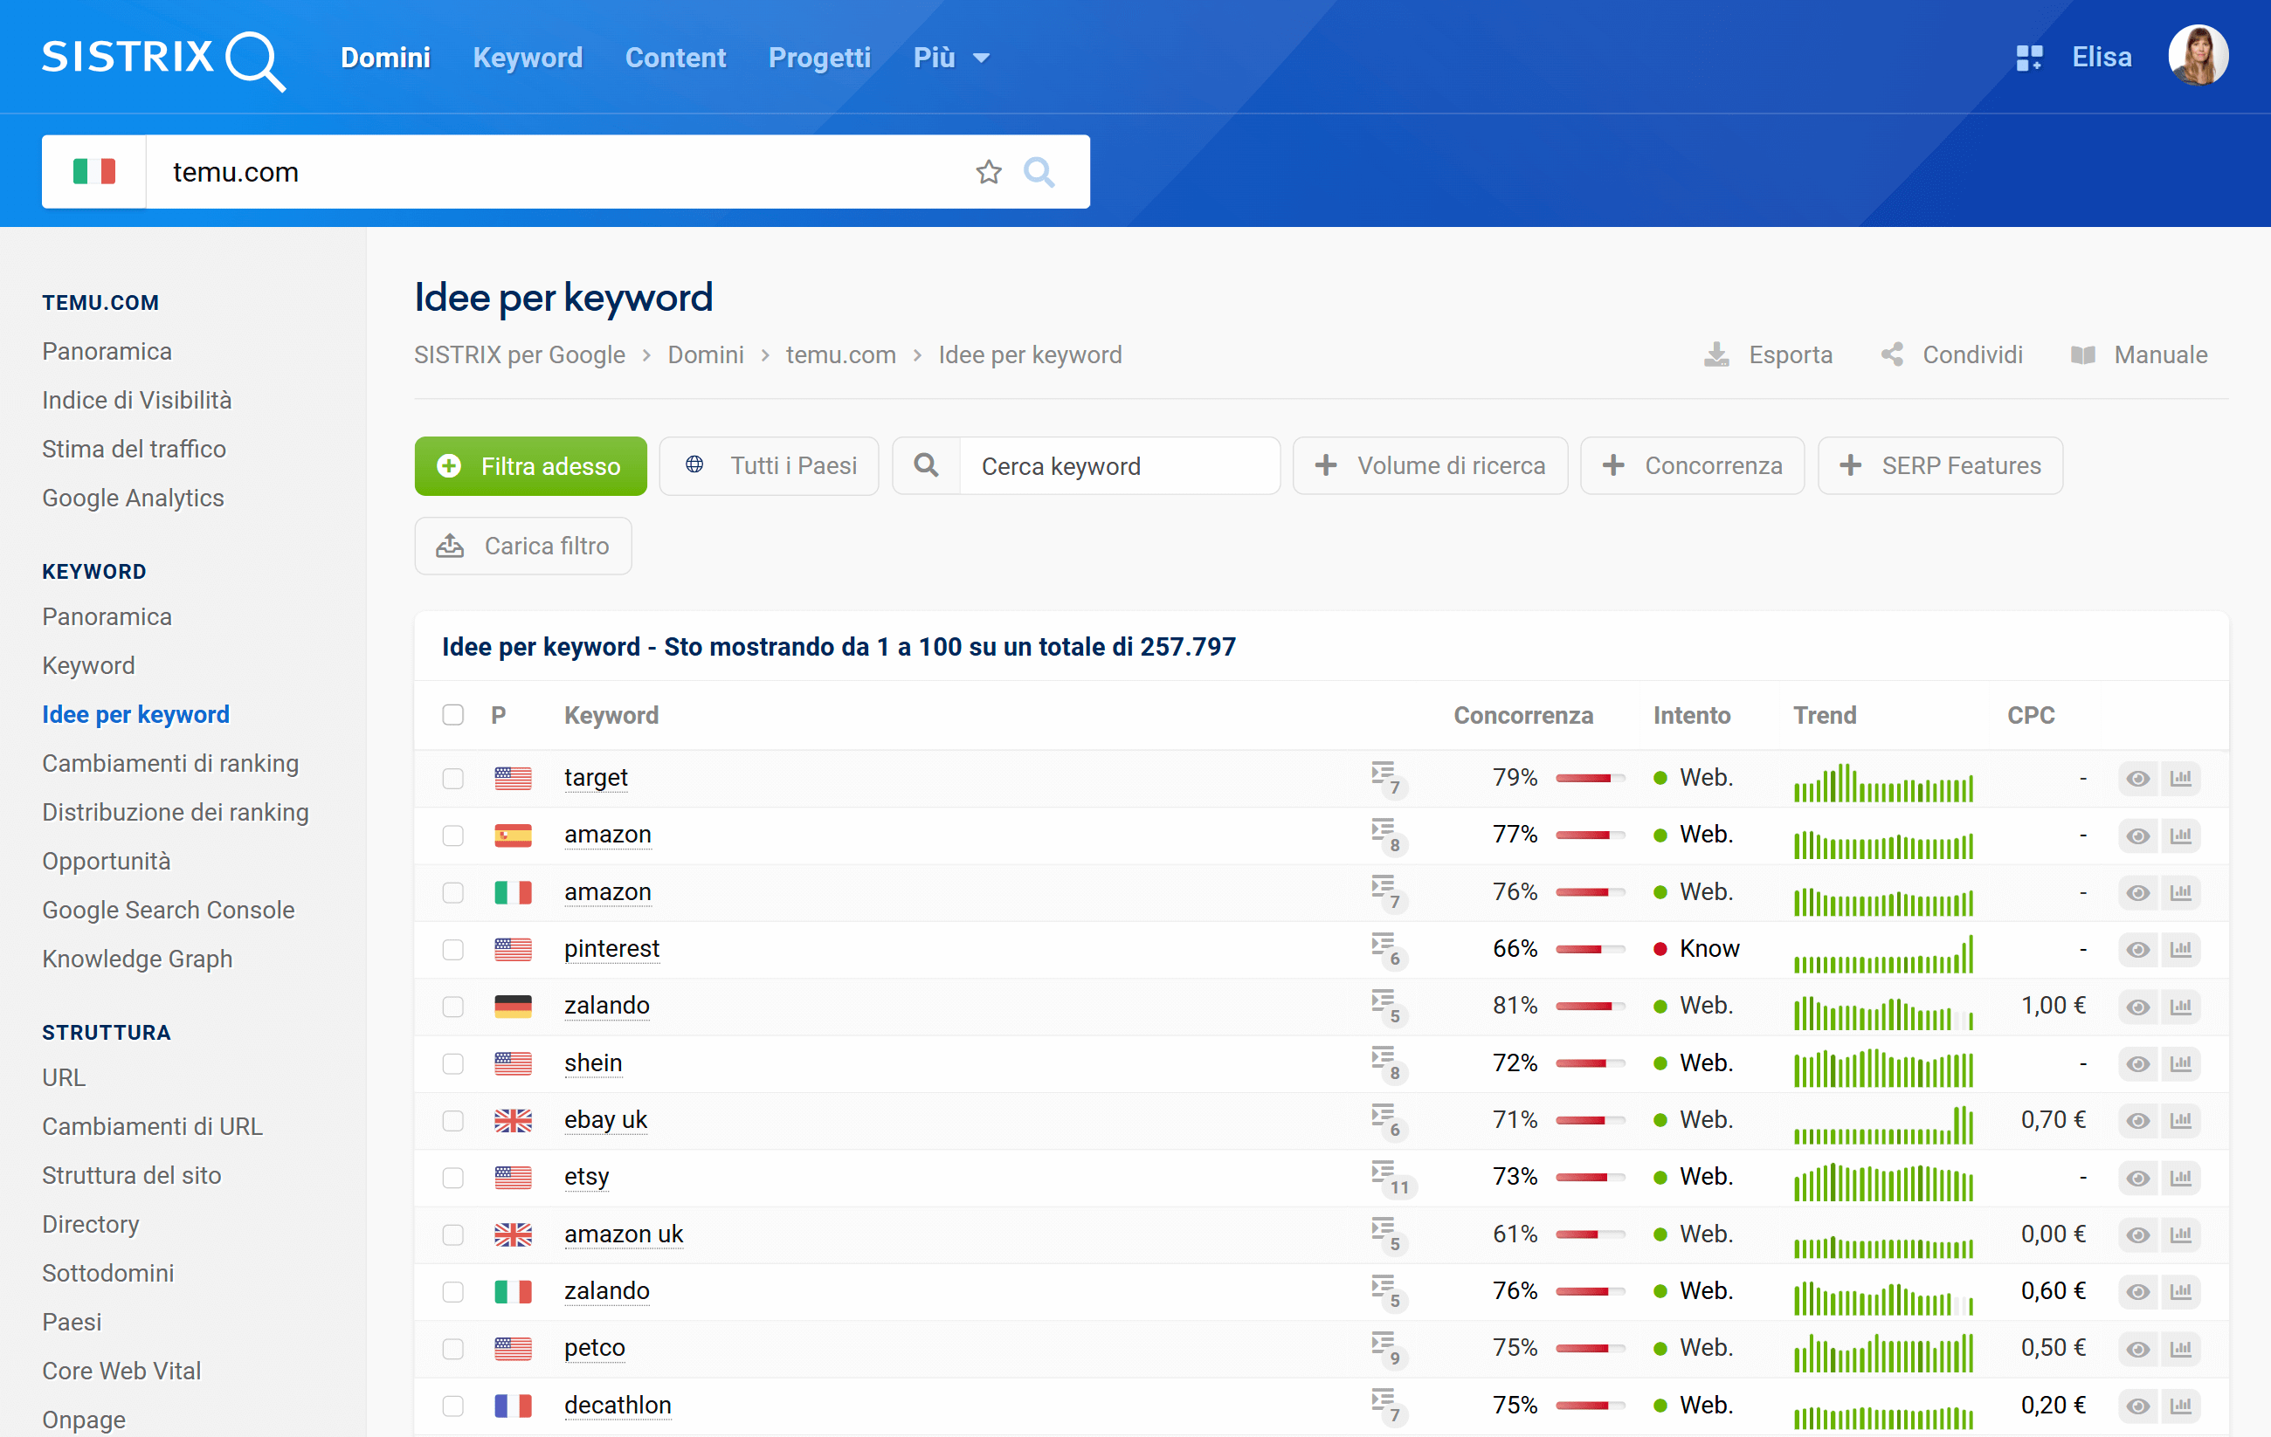Open the Progetti tab

(x=819, y=58)
